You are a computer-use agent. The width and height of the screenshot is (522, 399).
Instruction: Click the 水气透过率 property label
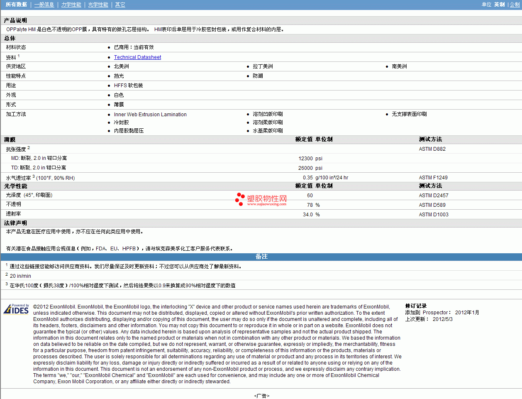(x=19, y=178)
